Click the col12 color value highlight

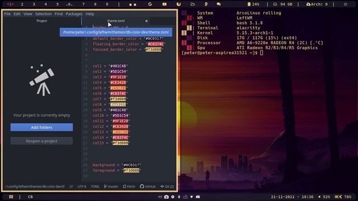[x=120, y=127]
